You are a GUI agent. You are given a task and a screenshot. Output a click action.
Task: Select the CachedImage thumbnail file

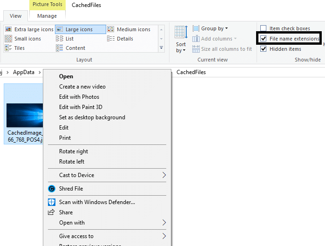pos(25,115)
